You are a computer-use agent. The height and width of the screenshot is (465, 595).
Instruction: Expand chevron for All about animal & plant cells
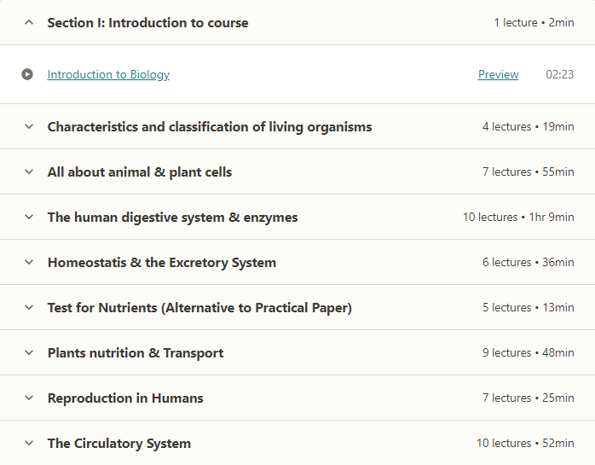pyautogui.click(x=29, y=171)
